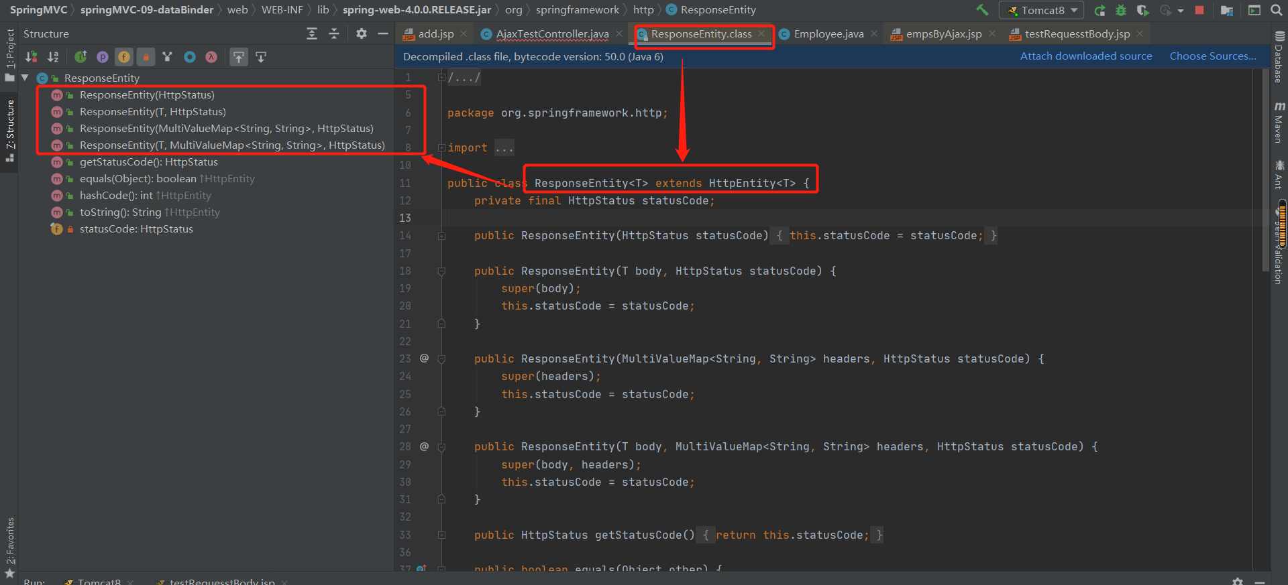Collapse all nodes in Structure panel
The width and height of the screenshot is (1288, 585).
pos(334,34)
